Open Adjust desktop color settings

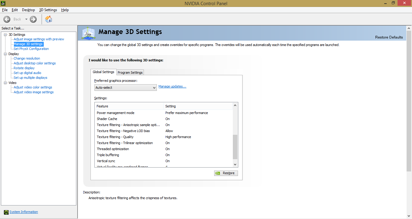pos(35,63)
